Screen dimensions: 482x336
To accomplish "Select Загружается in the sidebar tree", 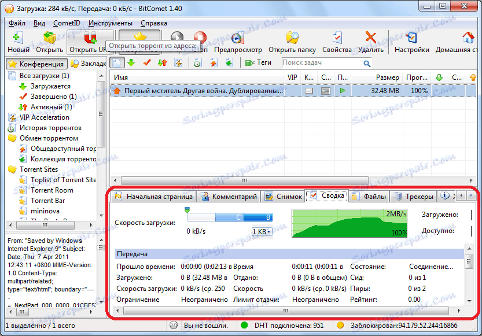I will (50, 86).
